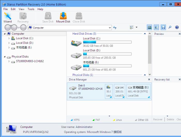Select Local Disk (D:) drive icon in list
Viewport: 181px width, 137px height.
click(x=76, y=56)
